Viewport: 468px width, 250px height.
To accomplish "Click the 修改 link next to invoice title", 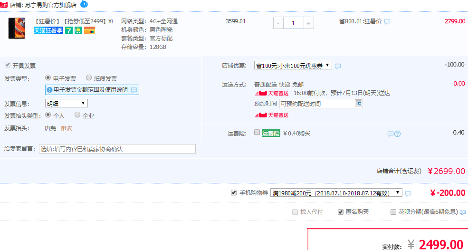I will pos(66,128).
